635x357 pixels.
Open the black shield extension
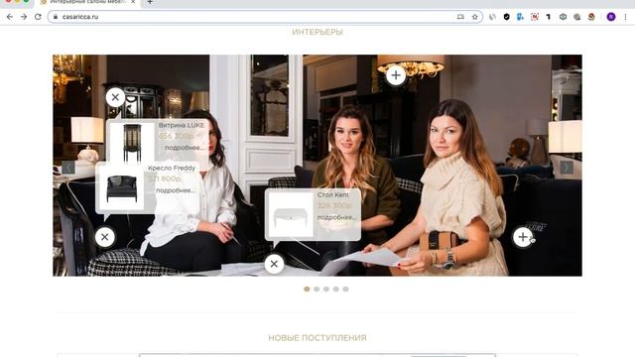(x=506, y=17)
